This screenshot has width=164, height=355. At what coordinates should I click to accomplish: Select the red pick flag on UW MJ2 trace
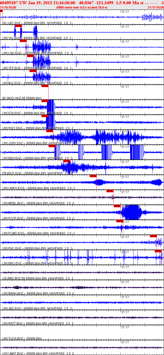[33, 71]
